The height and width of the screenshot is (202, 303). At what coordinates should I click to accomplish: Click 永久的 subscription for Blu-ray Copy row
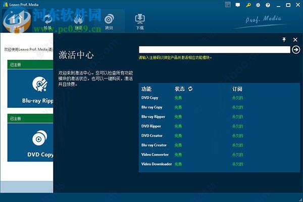point(237,107)
